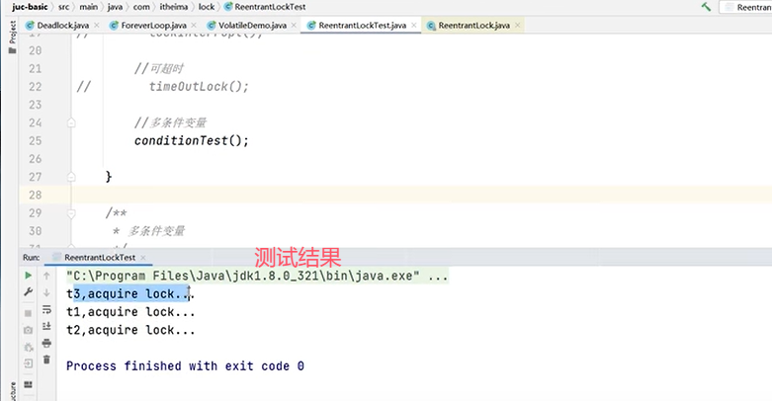The image size is (772, 401).
Task: Close the ReentrantLock.java tab
Action: [517, 25]
